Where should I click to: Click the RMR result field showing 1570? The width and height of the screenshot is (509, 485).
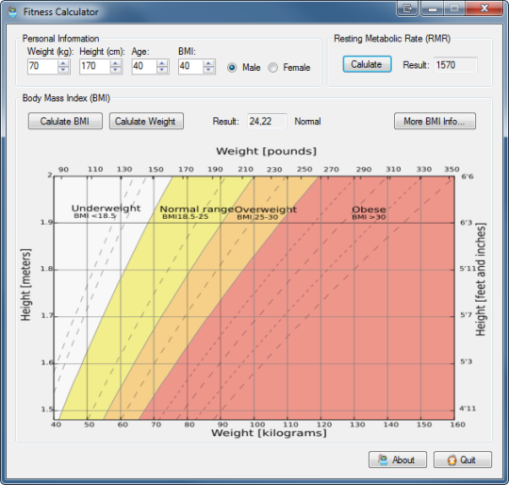(456, 65)
